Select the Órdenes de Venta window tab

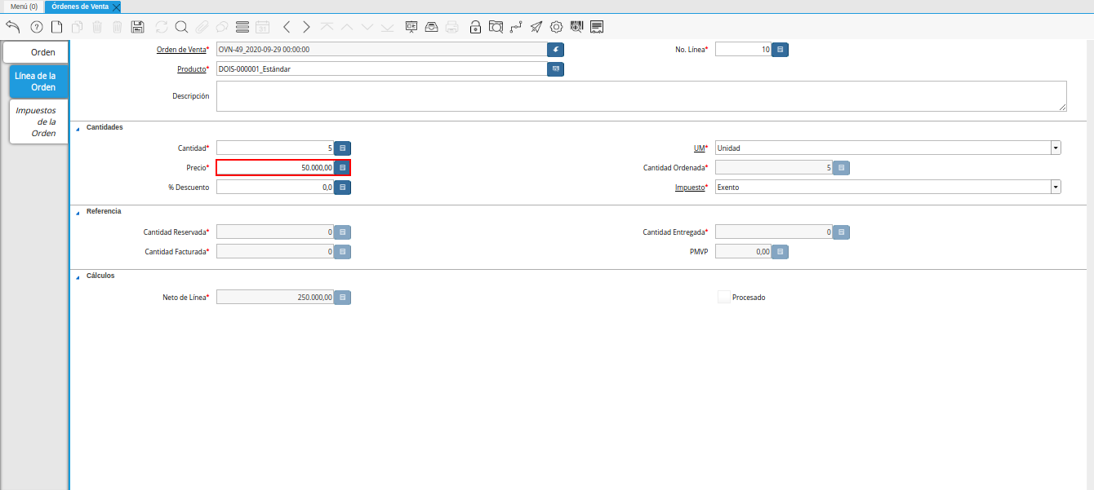click(80, 7)
